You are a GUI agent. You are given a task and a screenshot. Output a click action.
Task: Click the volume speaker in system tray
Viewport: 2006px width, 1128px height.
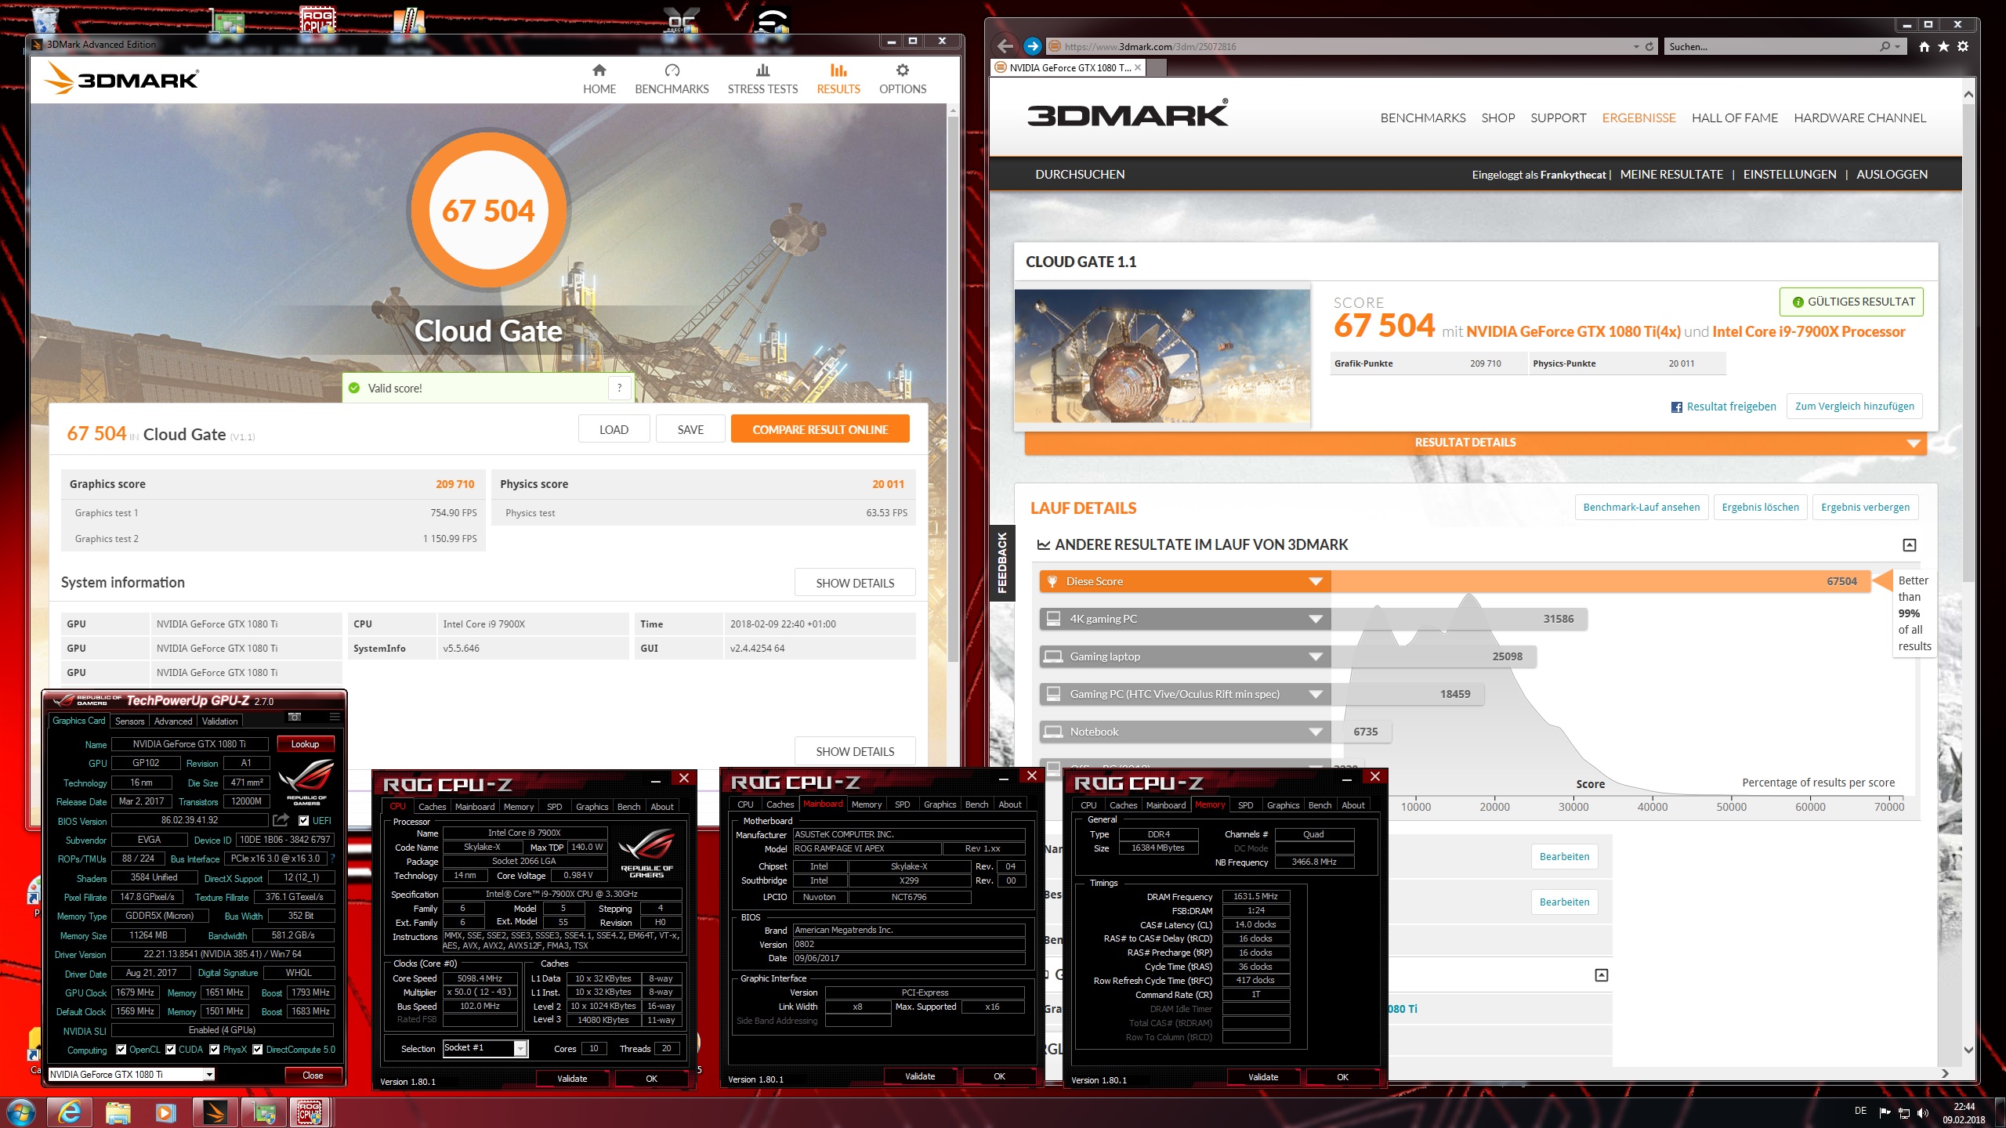1922,1113
